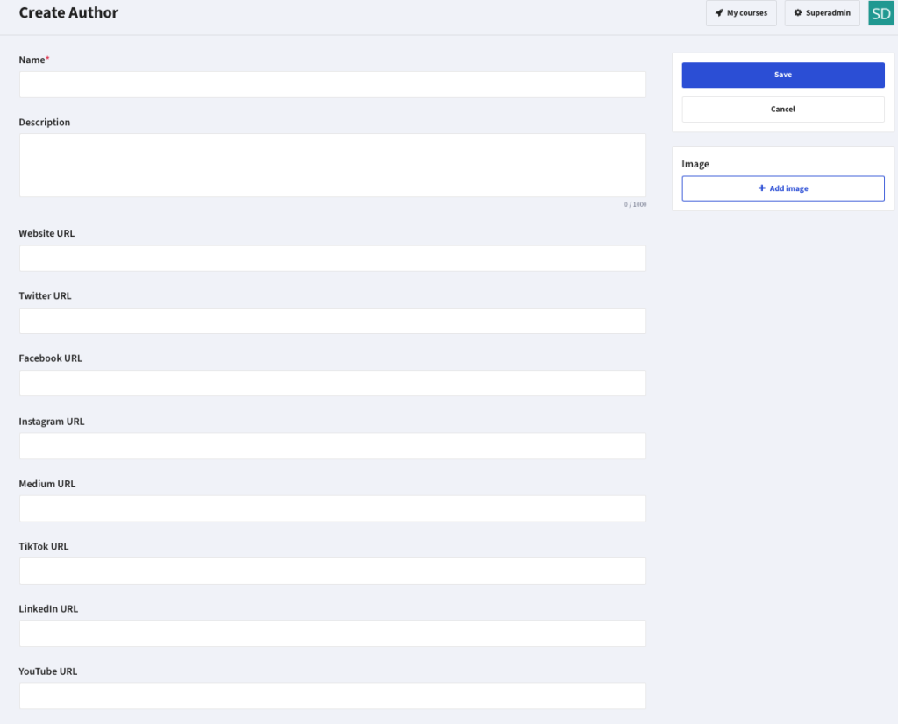Click the YouTube URL field
Image resolution: width=898 pixels, height=724 pixels.
(x=332, y=695)
